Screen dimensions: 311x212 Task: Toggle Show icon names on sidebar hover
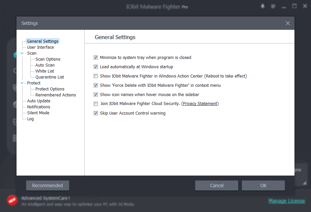(x=96, y=95)
